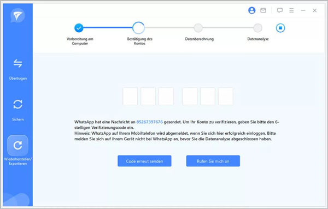Minimize the application window
Screen dimensions: 328x209
303,10
